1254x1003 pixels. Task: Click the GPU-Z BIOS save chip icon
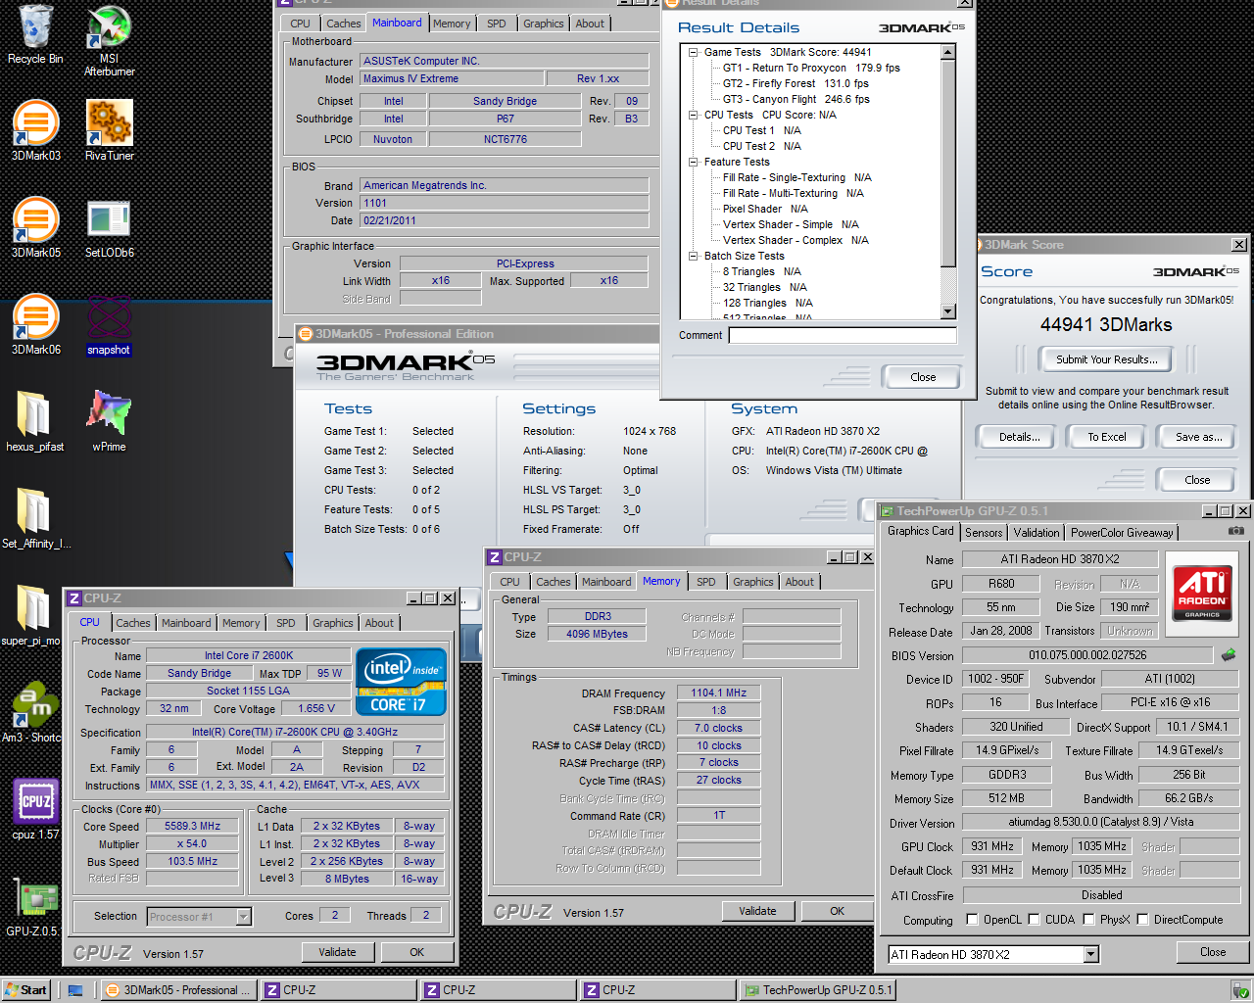pyautogui.click(x=1229, y=654)
